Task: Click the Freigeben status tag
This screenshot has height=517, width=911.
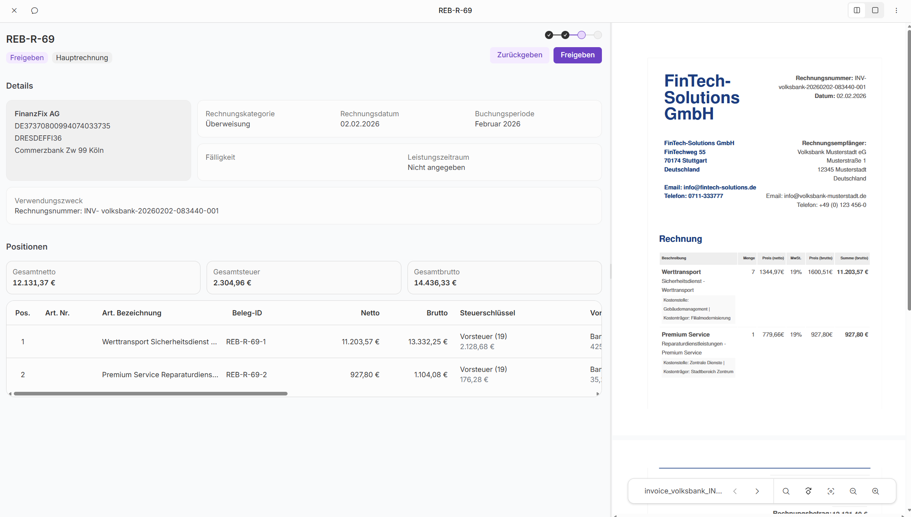Action: click(27, 58)
